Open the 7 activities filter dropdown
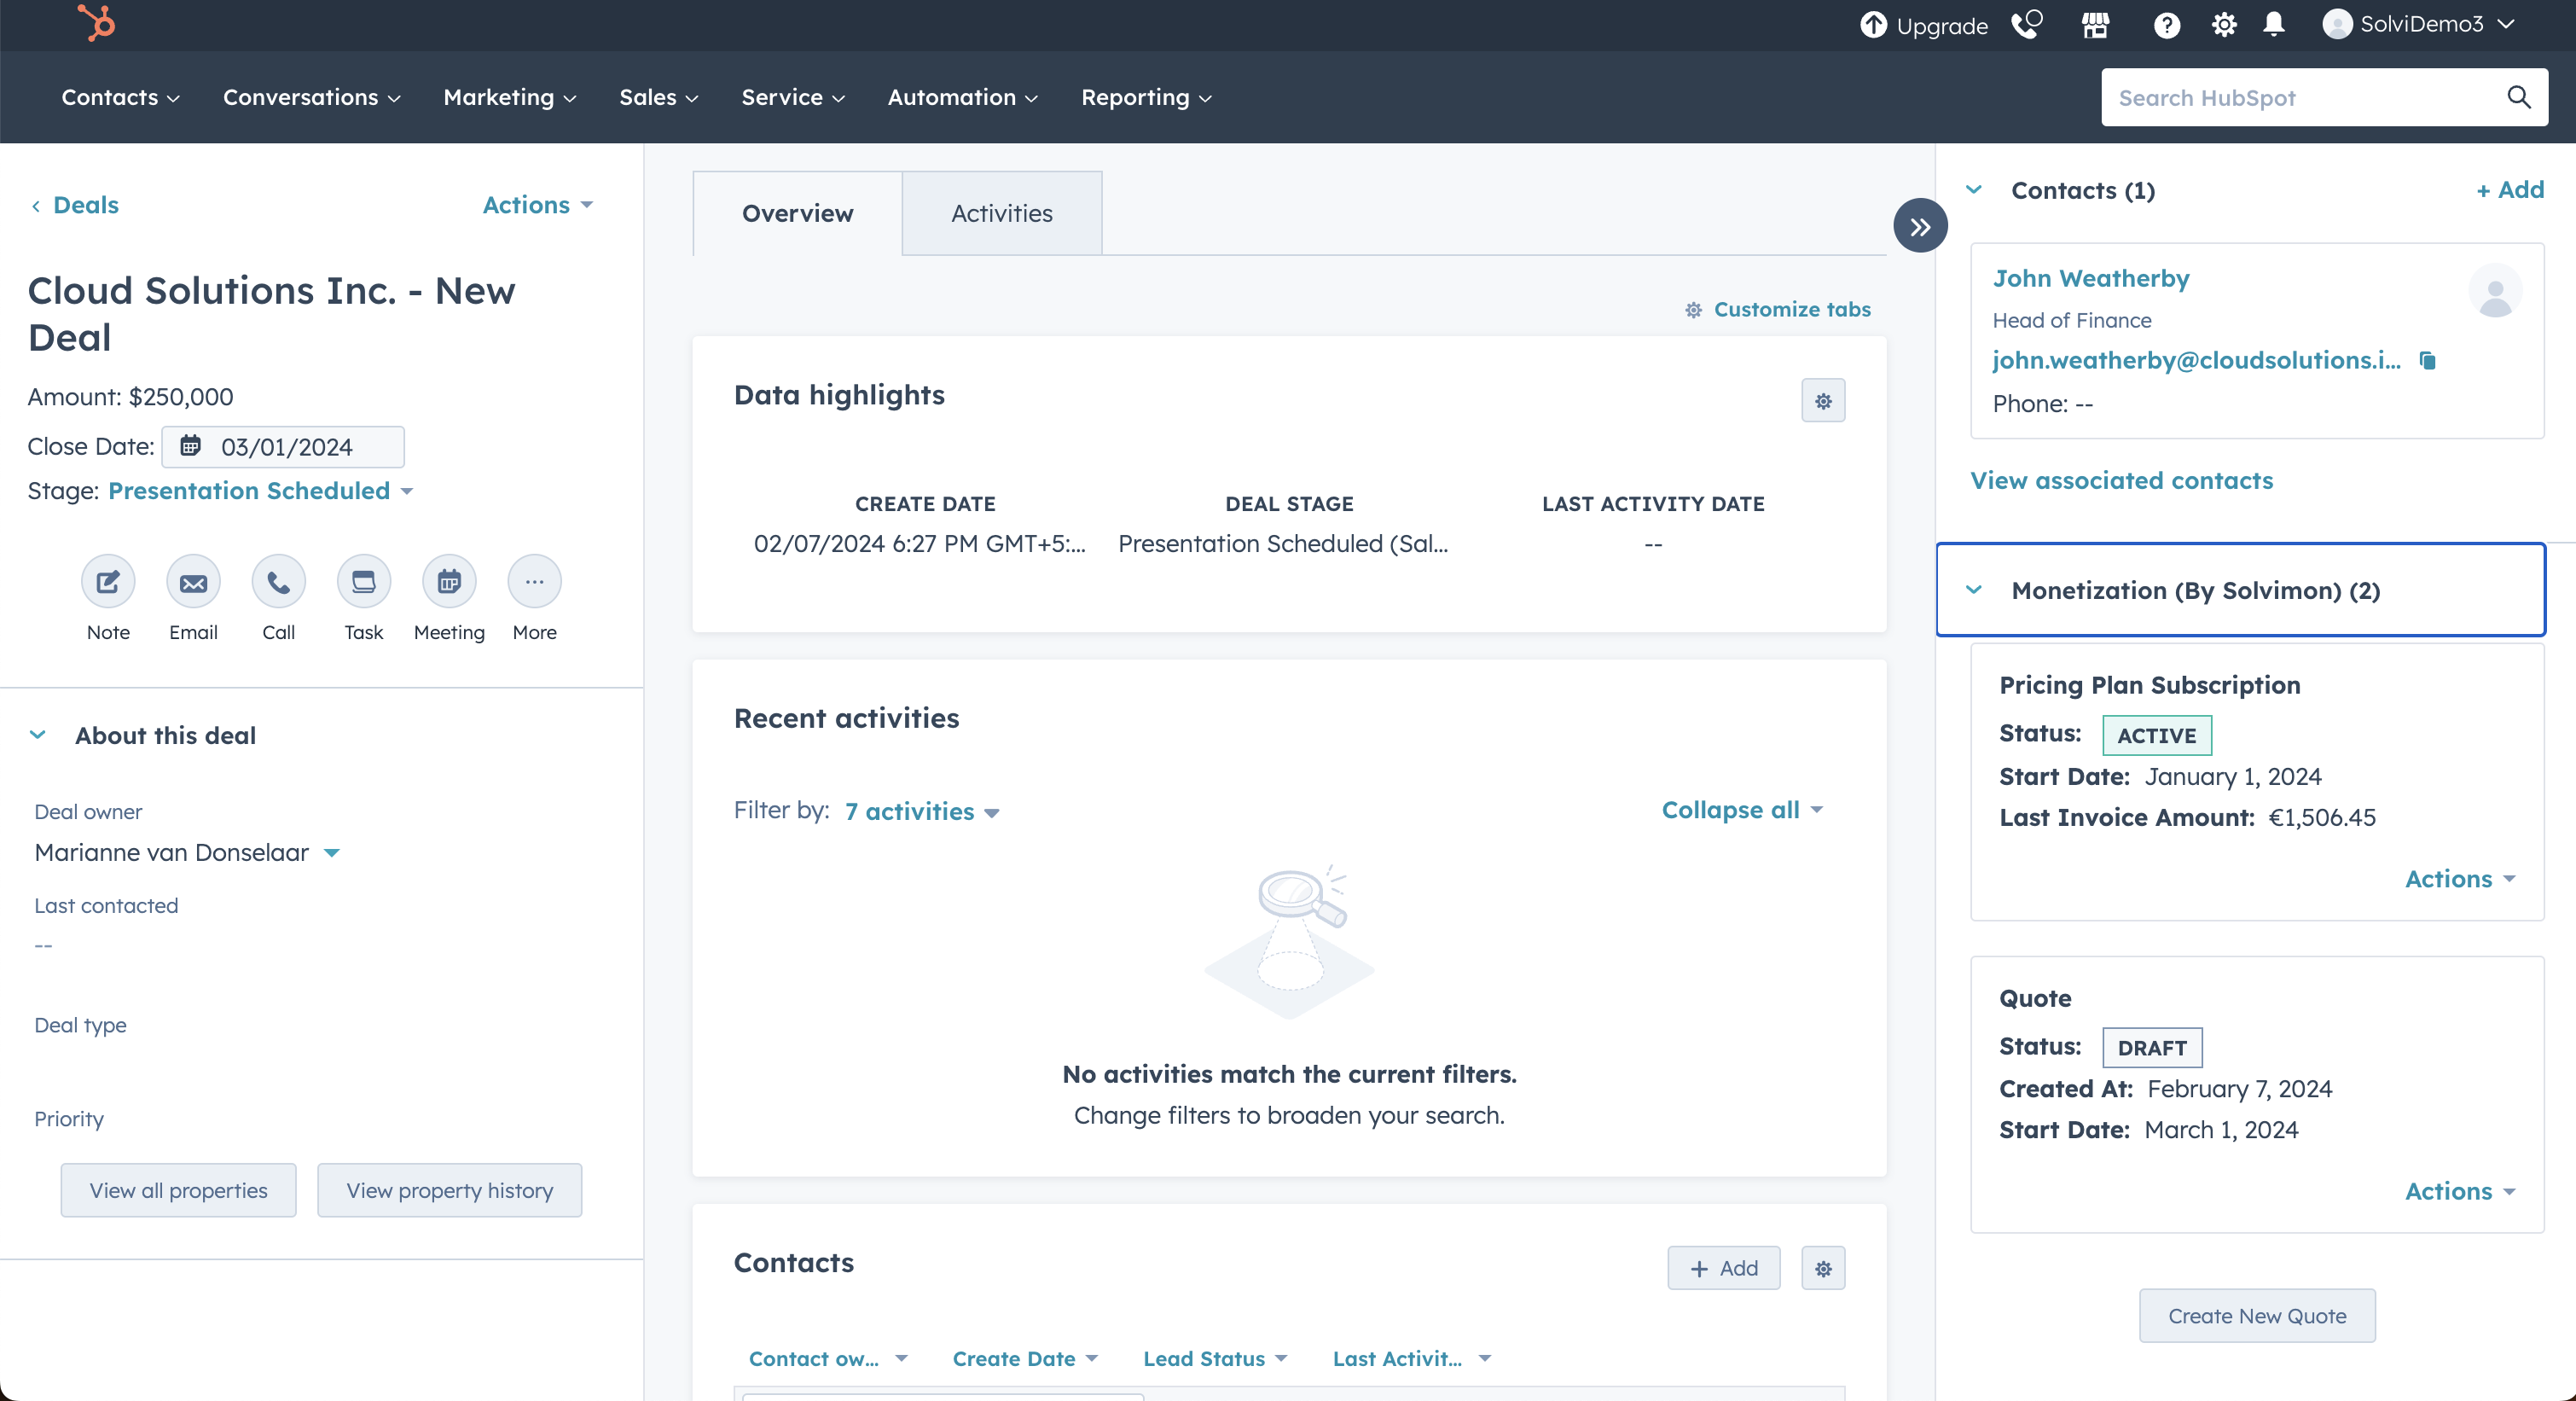The image size is (2576, 1401). tap(921, 812)
